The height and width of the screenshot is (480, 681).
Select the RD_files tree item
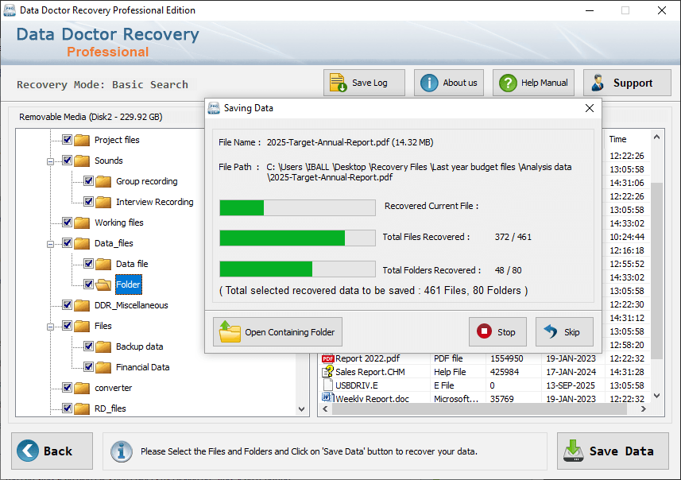coord(110,408)
